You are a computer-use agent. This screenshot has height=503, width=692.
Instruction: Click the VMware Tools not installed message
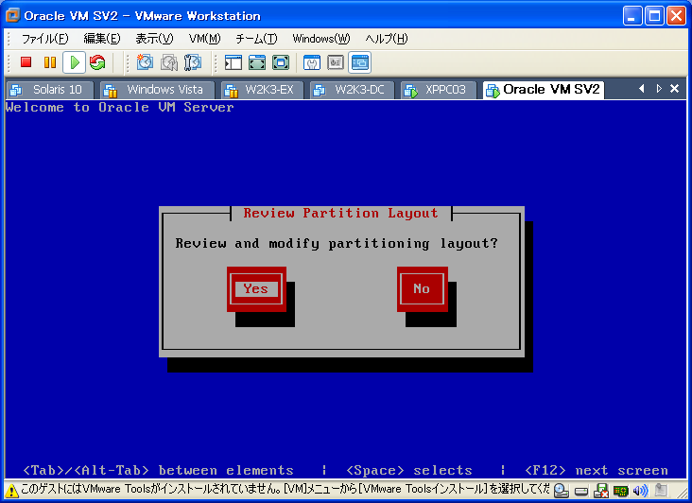[285, 490]
